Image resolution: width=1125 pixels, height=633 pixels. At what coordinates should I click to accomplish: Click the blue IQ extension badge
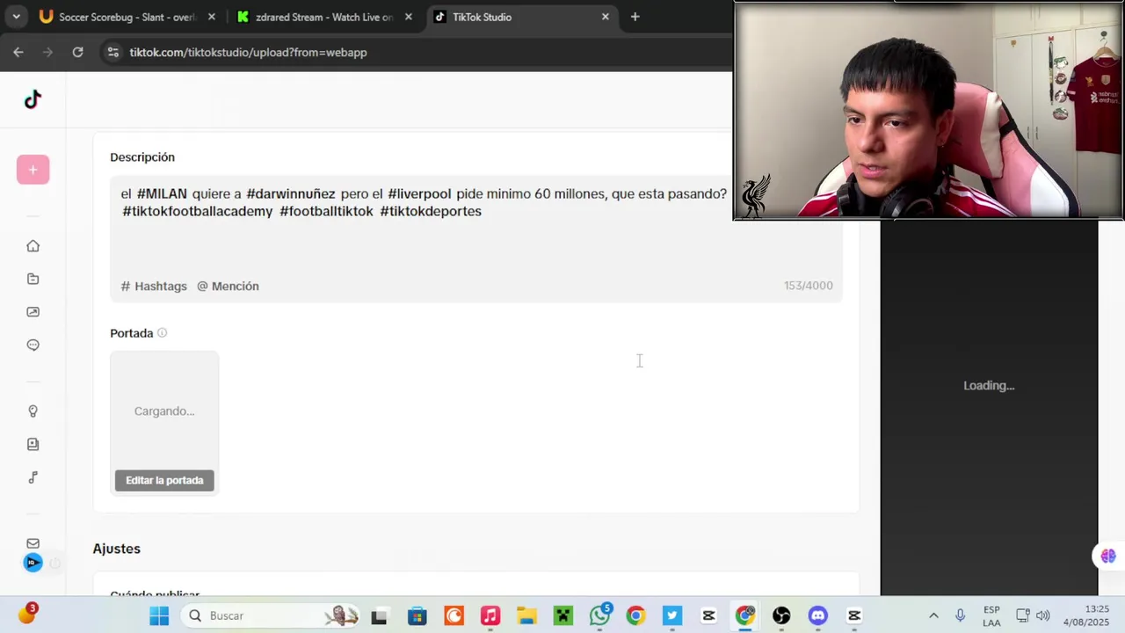tap(33, 563)
